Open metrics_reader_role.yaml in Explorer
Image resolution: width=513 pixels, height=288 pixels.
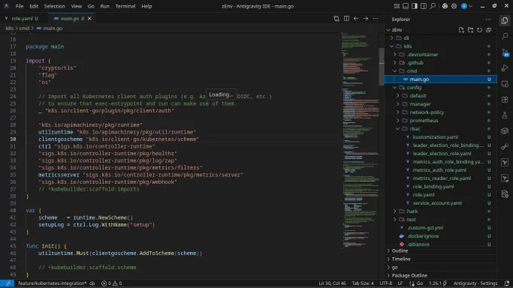[x=441, y=179]
